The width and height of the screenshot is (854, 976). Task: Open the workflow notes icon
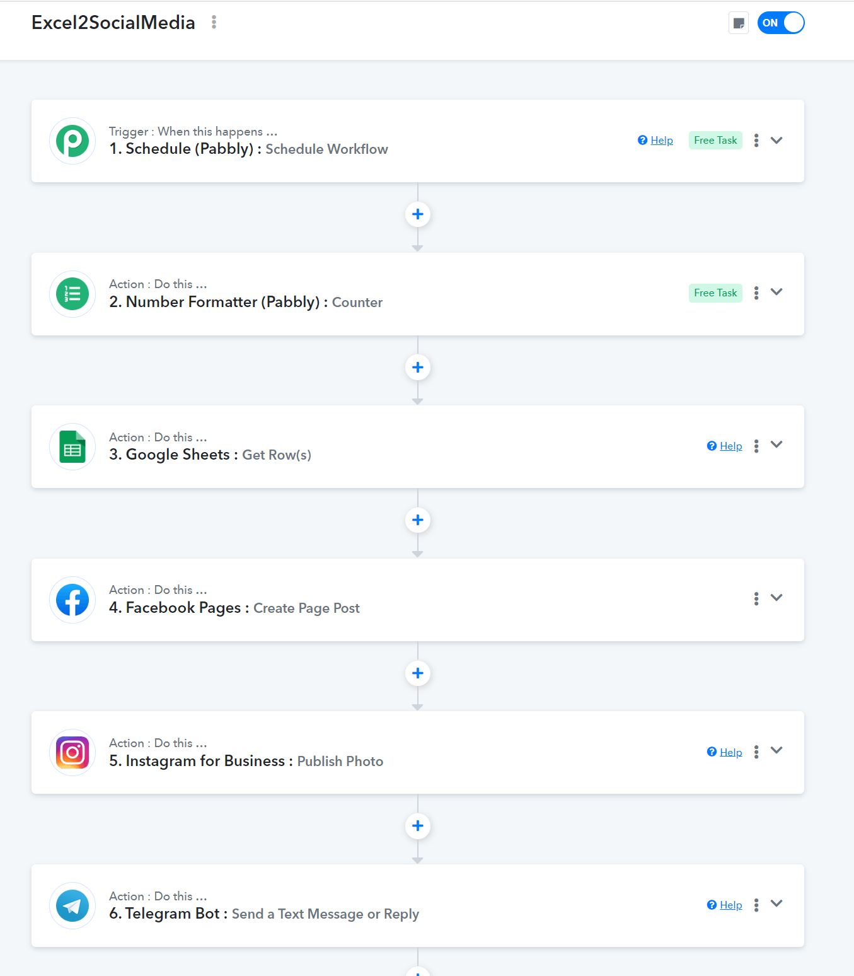[739, 23]
